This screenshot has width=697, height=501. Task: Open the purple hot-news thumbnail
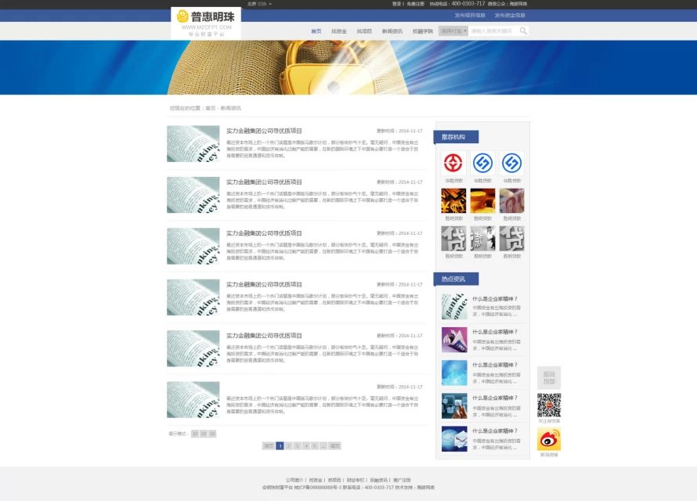(454, 340)
